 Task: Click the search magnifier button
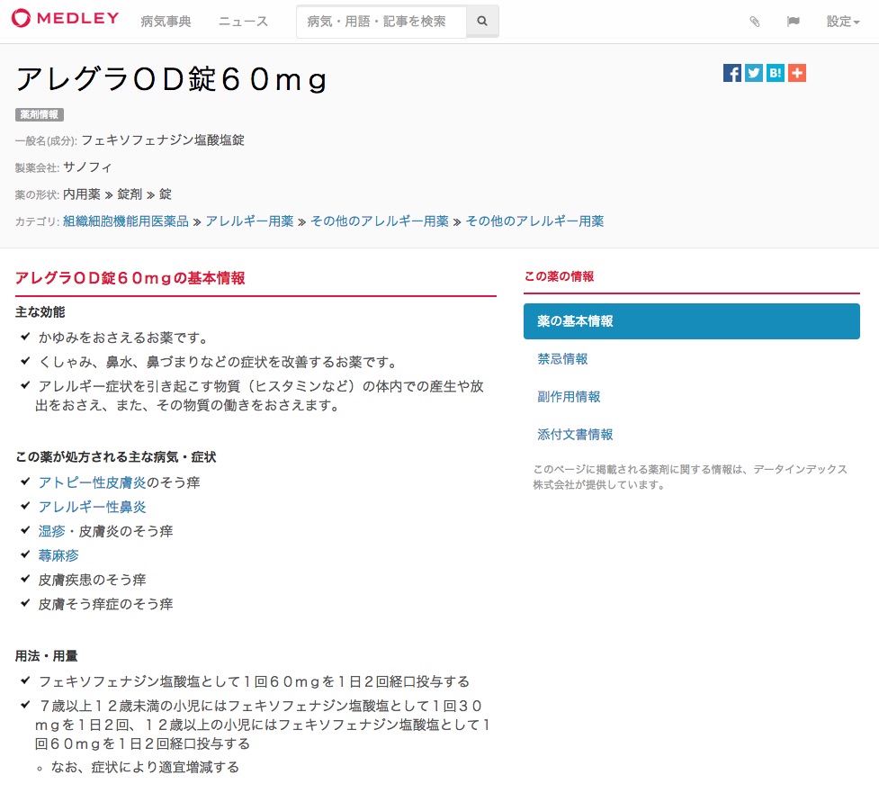tap(482, 22)
